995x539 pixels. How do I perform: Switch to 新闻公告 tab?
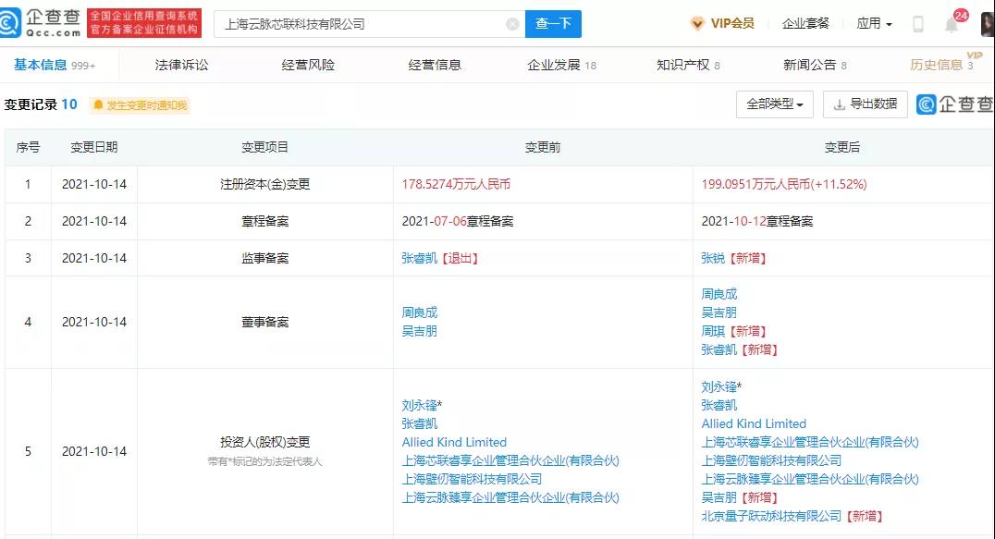pyautogui.click(x=815, y=65)
